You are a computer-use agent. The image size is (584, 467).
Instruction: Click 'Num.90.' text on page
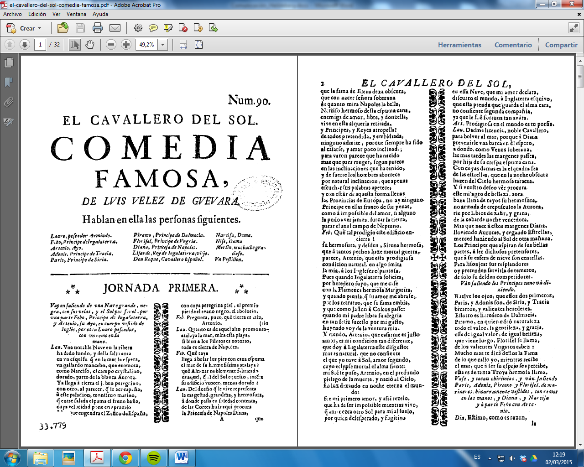(249, 100)
